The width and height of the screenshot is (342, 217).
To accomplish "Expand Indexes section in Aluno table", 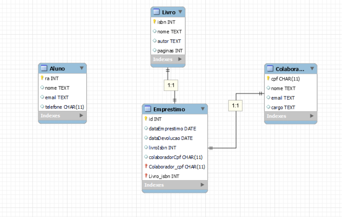I will pos(81,116).
